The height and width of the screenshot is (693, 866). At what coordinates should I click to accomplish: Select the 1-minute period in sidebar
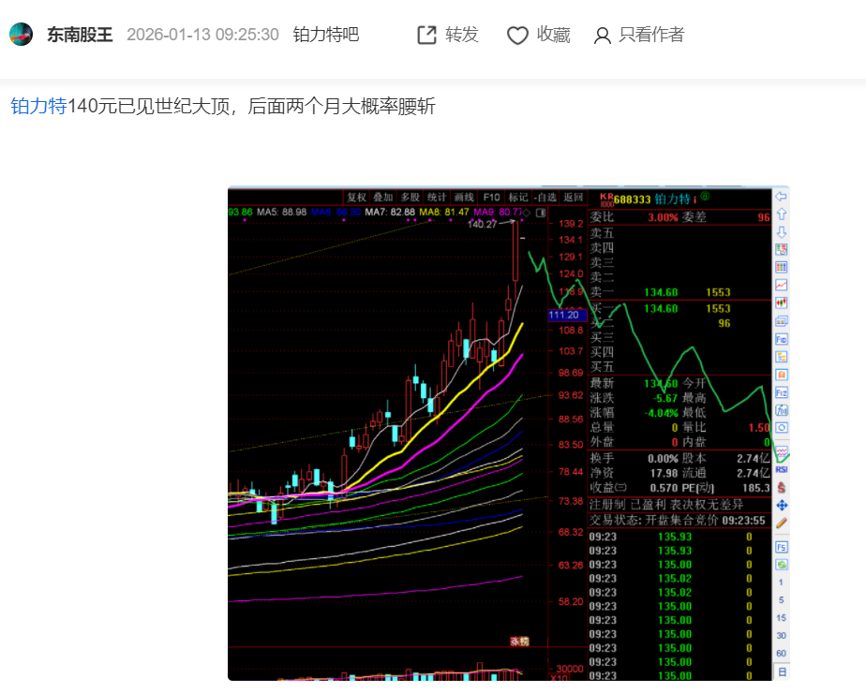(x=781, y=582)
